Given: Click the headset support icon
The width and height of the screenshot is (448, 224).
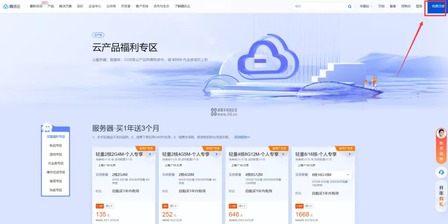Looking at the screenshot, I should 441,172.
